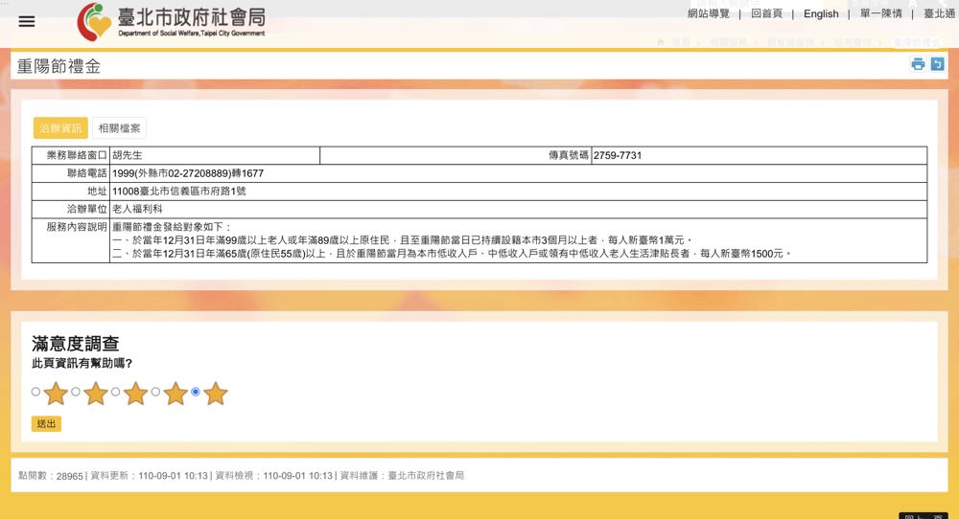Viewport: 959px width, 519px height.
Task: Click the Taipei Social Welfare Department logo
Action: tap(172, 22)
